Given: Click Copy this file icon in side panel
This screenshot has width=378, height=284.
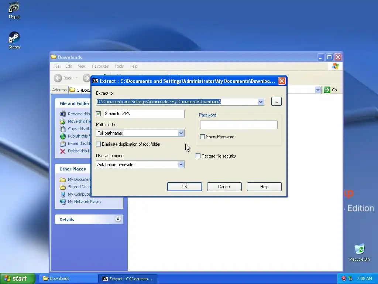Looking at the screenshot, I should coord(63,129).
